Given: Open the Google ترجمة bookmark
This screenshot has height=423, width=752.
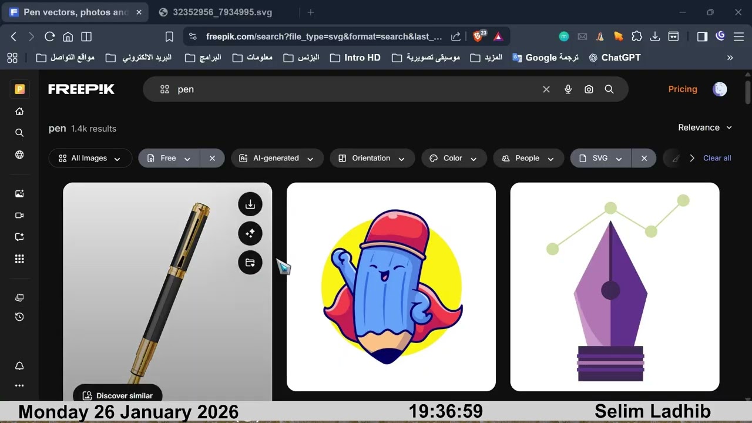Looking at the screenshot, I should tap(546, 58).
